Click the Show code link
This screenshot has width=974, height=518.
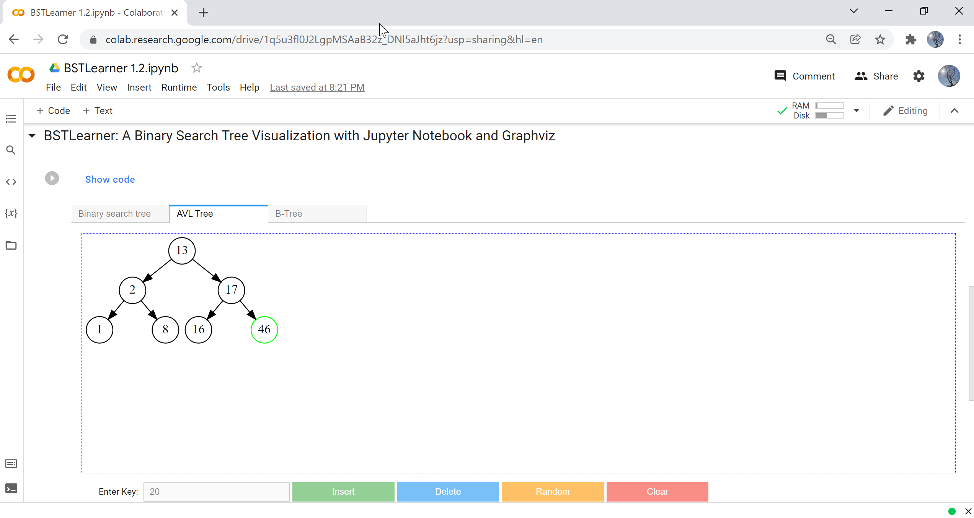click(110, 179)
